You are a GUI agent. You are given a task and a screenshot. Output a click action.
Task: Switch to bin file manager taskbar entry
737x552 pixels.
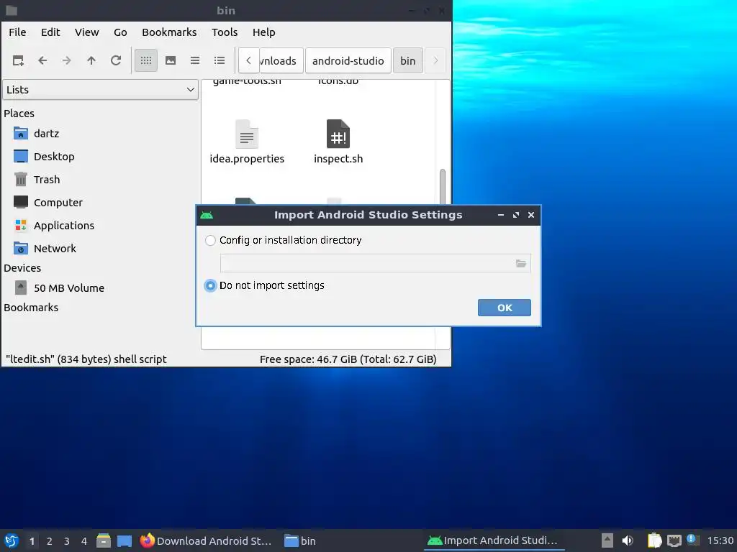300,540
